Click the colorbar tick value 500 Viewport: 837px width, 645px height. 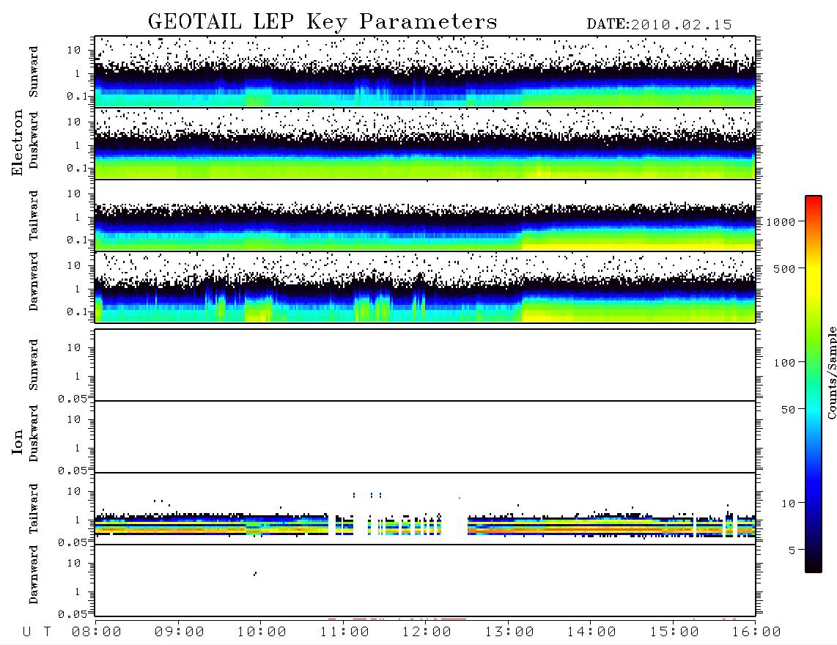click(x=784, y=268)
